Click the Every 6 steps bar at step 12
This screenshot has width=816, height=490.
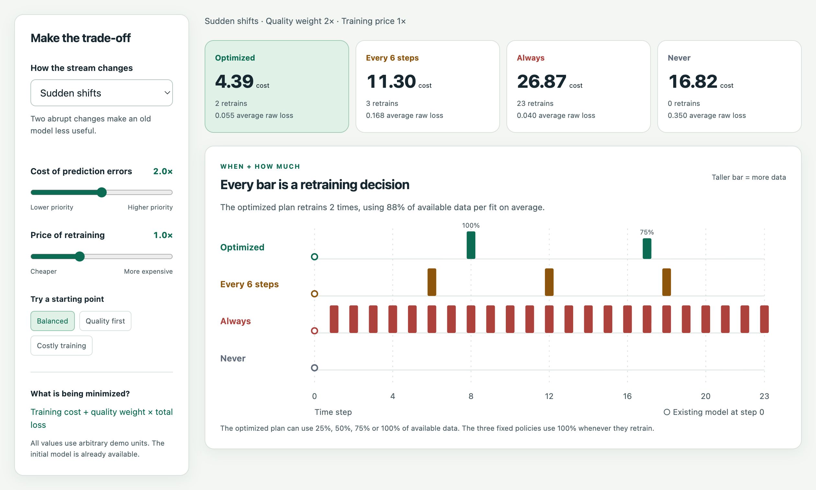point(549,282)
